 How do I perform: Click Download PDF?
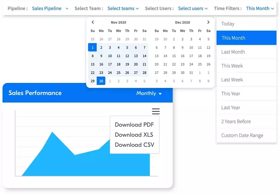coord(134,125)
